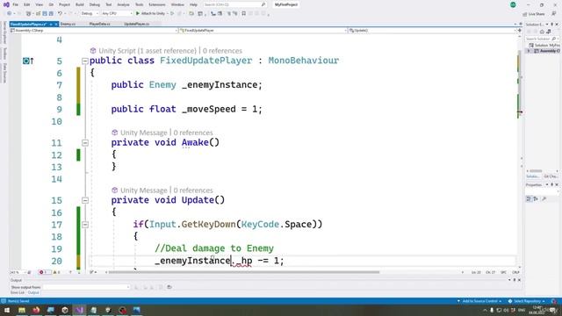Click the Save All toolbar icon
Screen dimensions: 562x316
[51, 13]
